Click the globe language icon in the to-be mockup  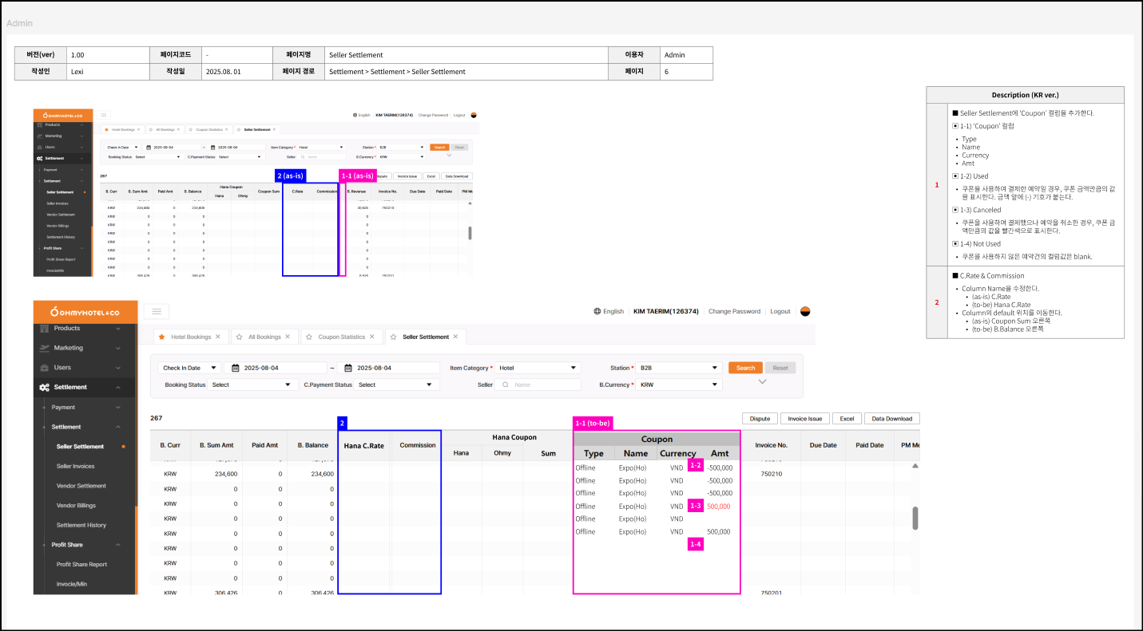[597, 311]
